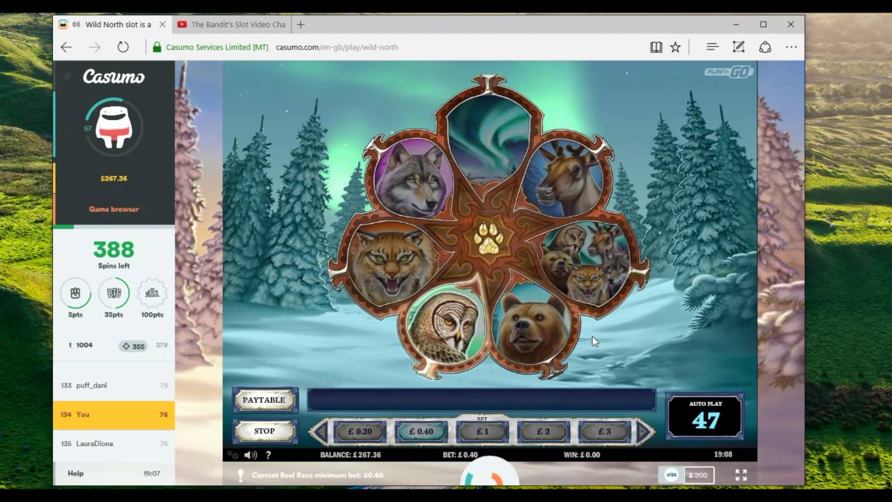
Task: Click the Casumo sumo avatar
Action: click(x=114, y=127)
